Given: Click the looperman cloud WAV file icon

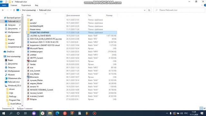Looking at the screenshot, I should [x=28, y=45].
